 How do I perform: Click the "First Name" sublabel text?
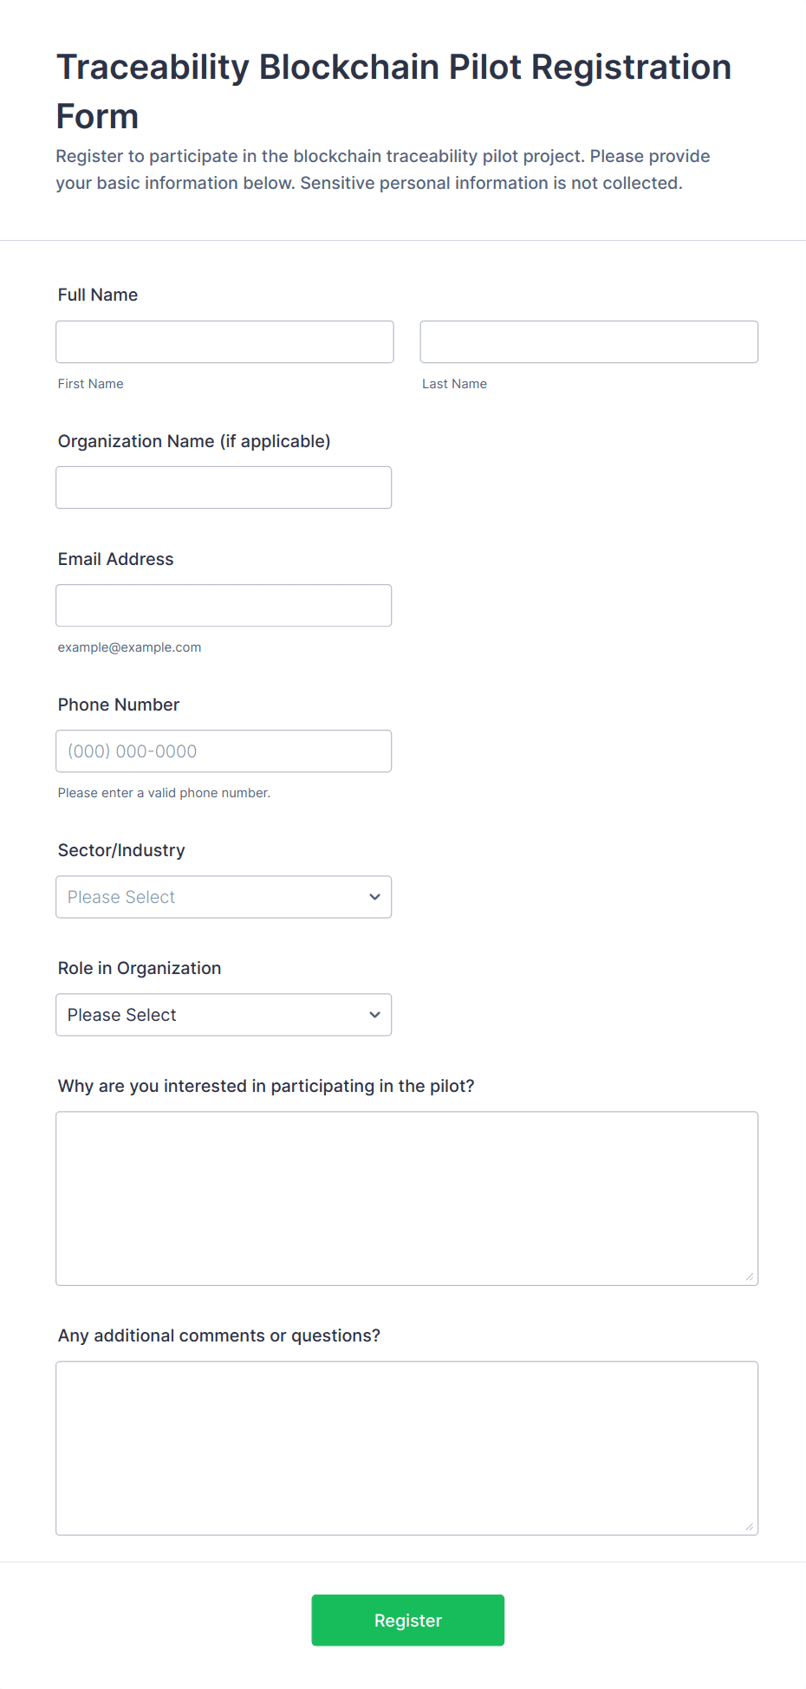tap(91, 384)
